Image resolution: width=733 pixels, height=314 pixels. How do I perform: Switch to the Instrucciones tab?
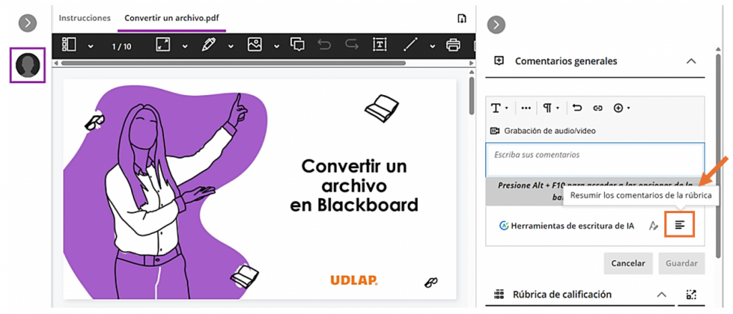[x=84, y=18]
